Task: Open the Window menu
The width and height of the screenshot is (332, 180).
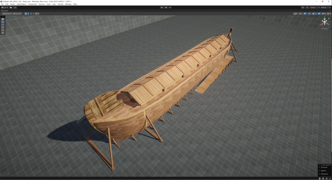Action: tap(68, 4)
